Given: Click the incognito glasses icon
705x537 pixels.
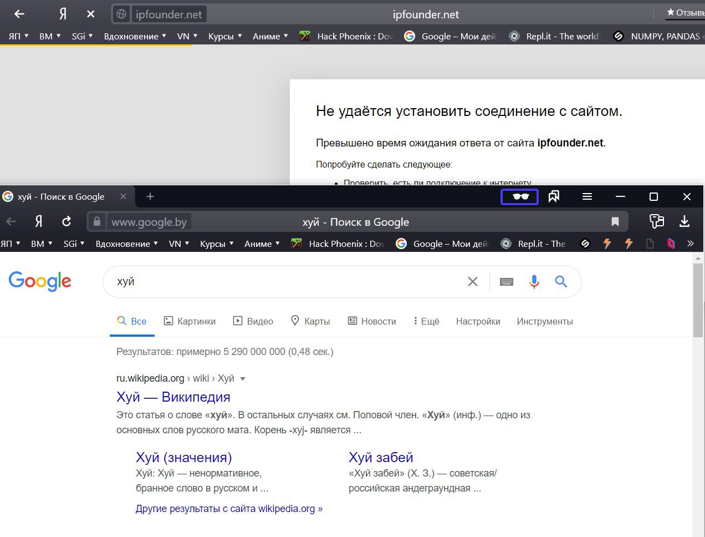Looking at the screenshot, I should pyautogui.click(x=519, y=196).
